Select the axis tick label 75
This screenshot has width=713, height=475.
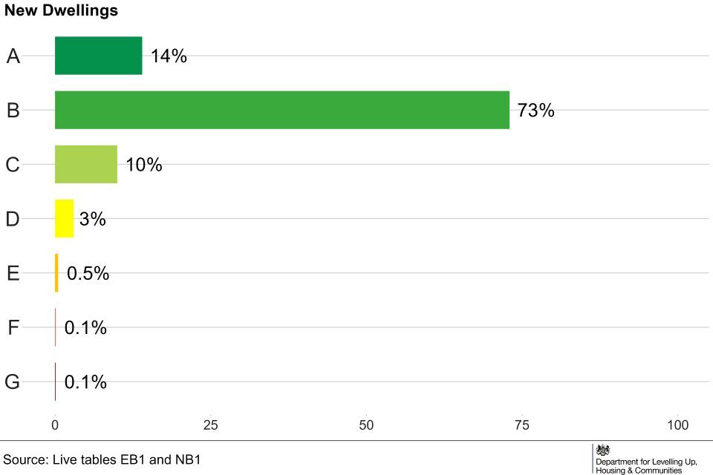pyautogui.click(x=522, y=425)
